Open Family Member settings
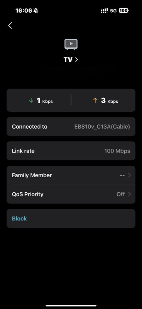 [71, 175]
